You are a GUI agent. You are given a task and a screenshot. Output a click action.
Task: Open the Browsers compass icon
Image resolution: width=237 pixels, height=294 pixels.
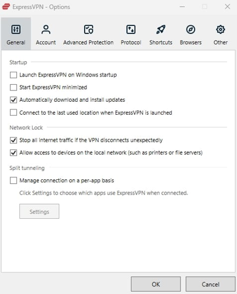coord(191,29)
